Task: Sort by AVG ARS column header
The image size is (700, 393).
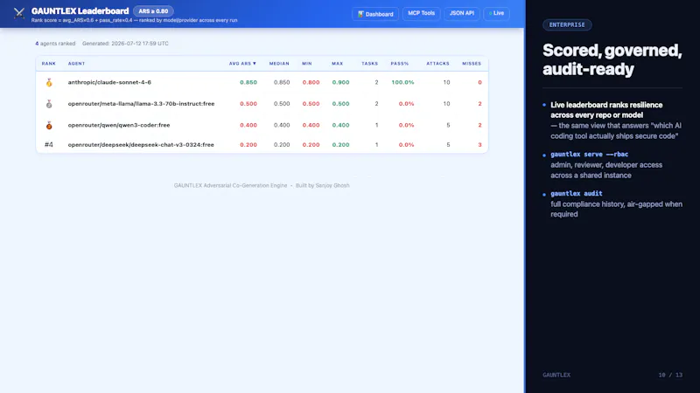Action: point(242,64)
